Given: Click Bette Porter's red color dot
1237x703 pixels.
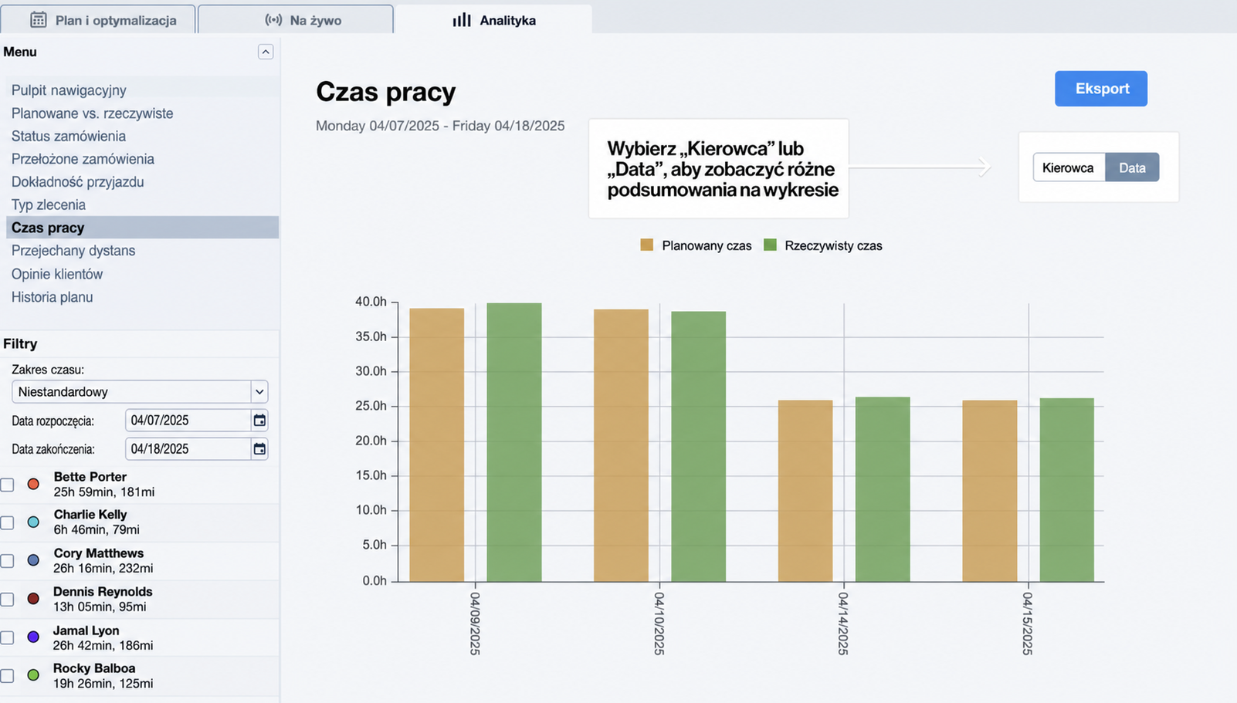Looking at the screenshot, I should [33, 484].
